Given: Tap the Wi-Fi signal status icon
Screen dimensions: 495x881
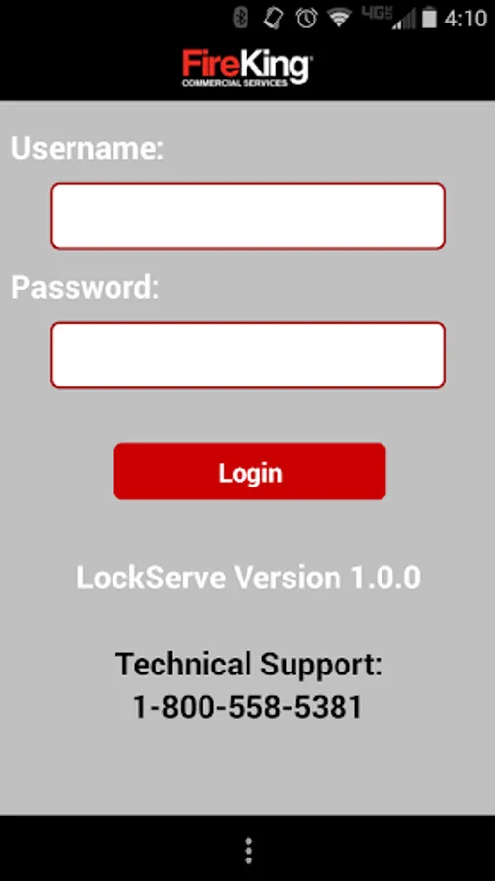Looking at the screenshot, I should (x=340, y=18).
